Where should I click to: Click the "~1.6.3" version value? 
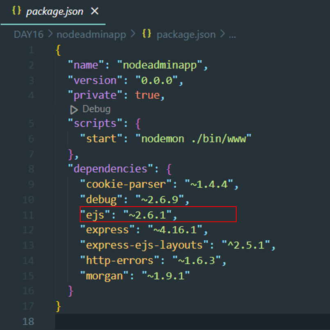pyautogui.click(x=197, y=260)
